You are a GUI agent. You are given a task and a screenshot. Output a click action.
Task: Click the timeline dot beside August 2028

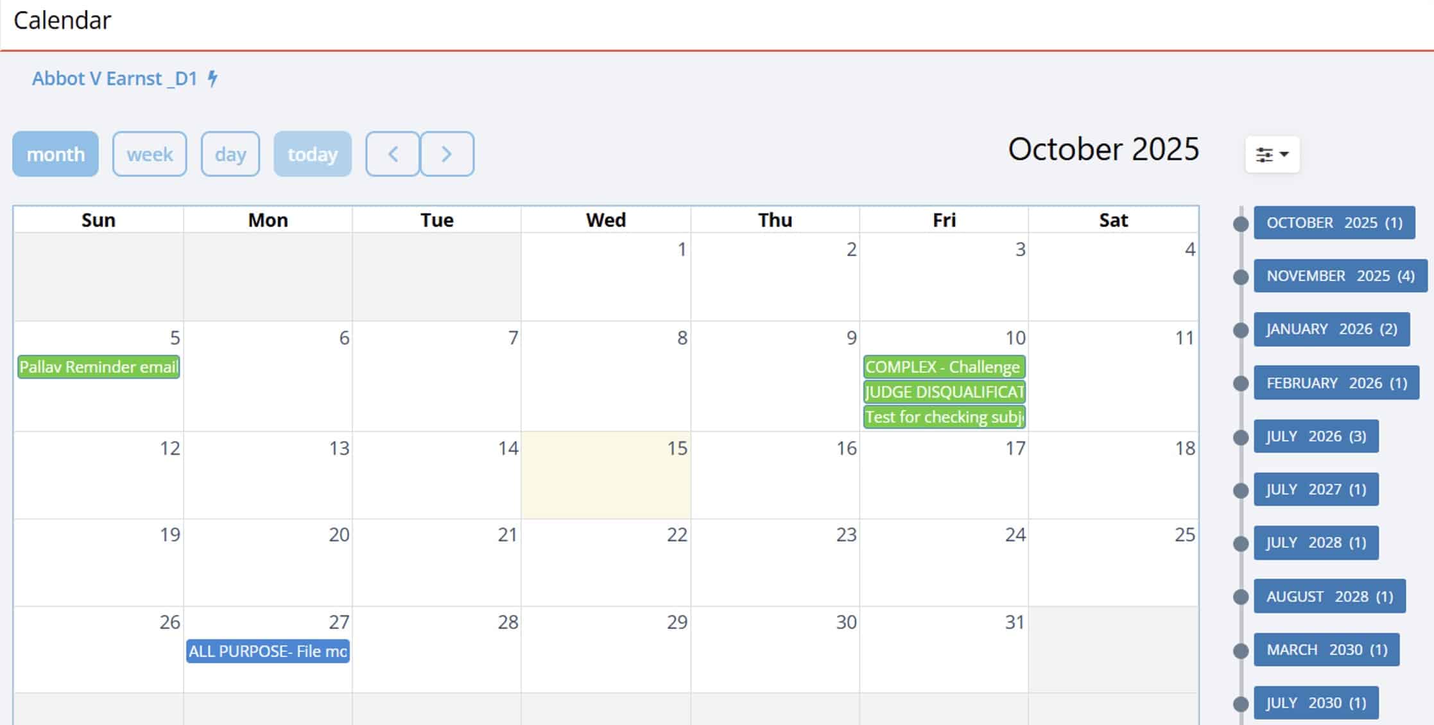[1241, 597]
